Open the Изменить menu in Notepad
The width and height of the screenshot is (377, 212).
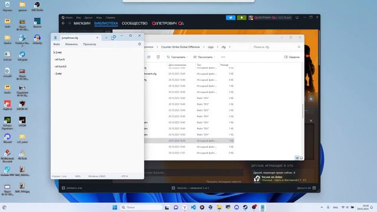point(71,44)
